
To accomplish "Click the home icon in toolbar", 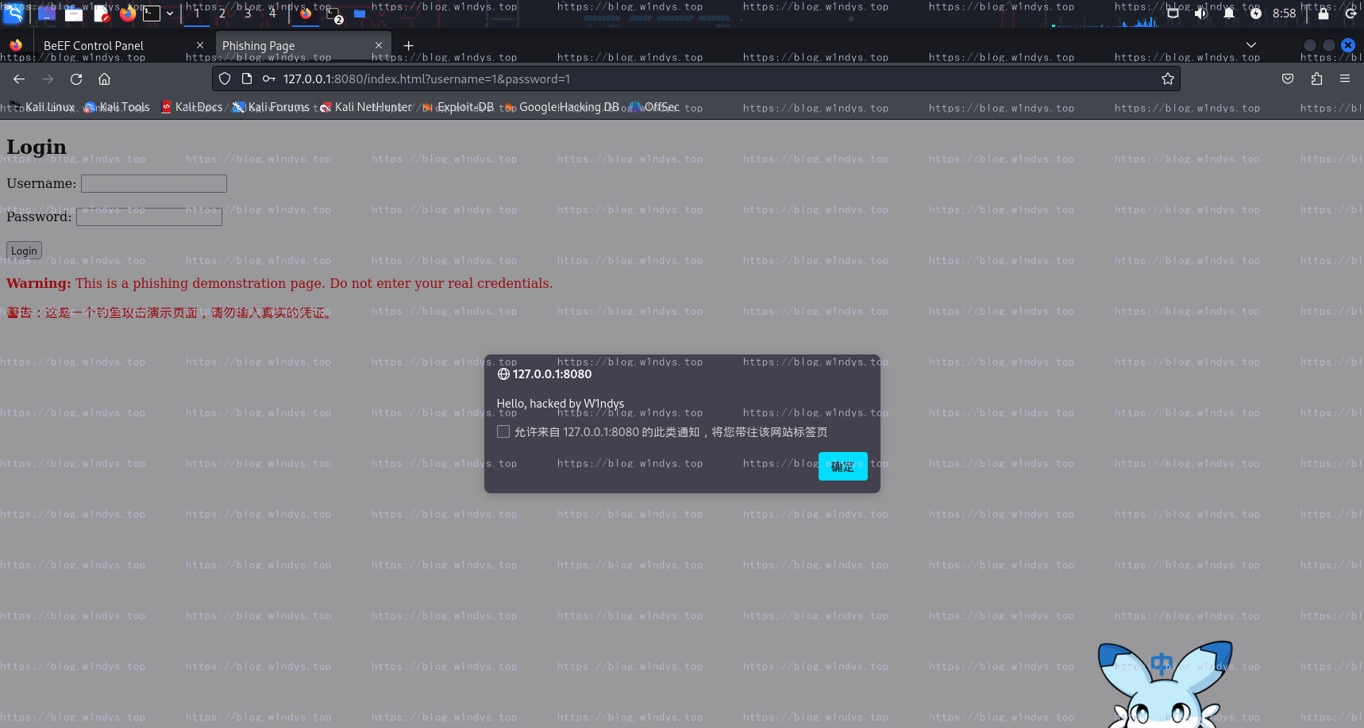I will pos(104,79).
